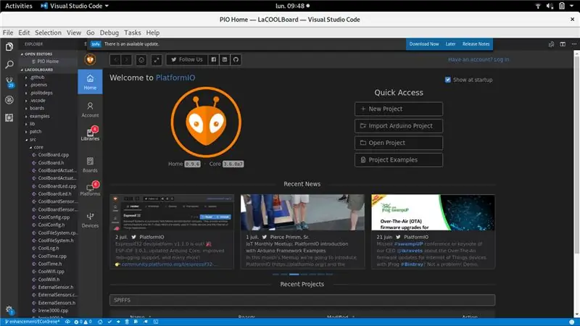Open Project Examples
The width and height of the screenshot is (580, 326).
398,160
